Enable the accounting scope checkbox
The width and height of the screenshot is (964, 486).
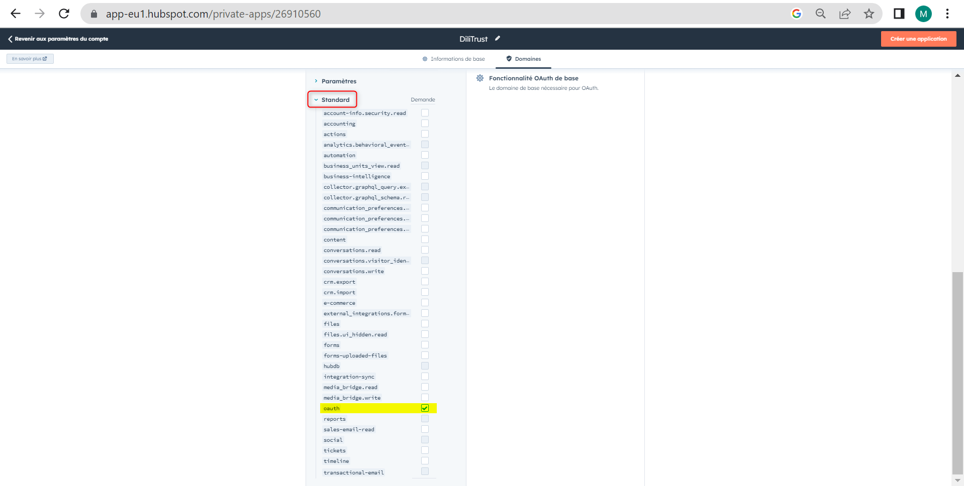[x=425, y=124]
